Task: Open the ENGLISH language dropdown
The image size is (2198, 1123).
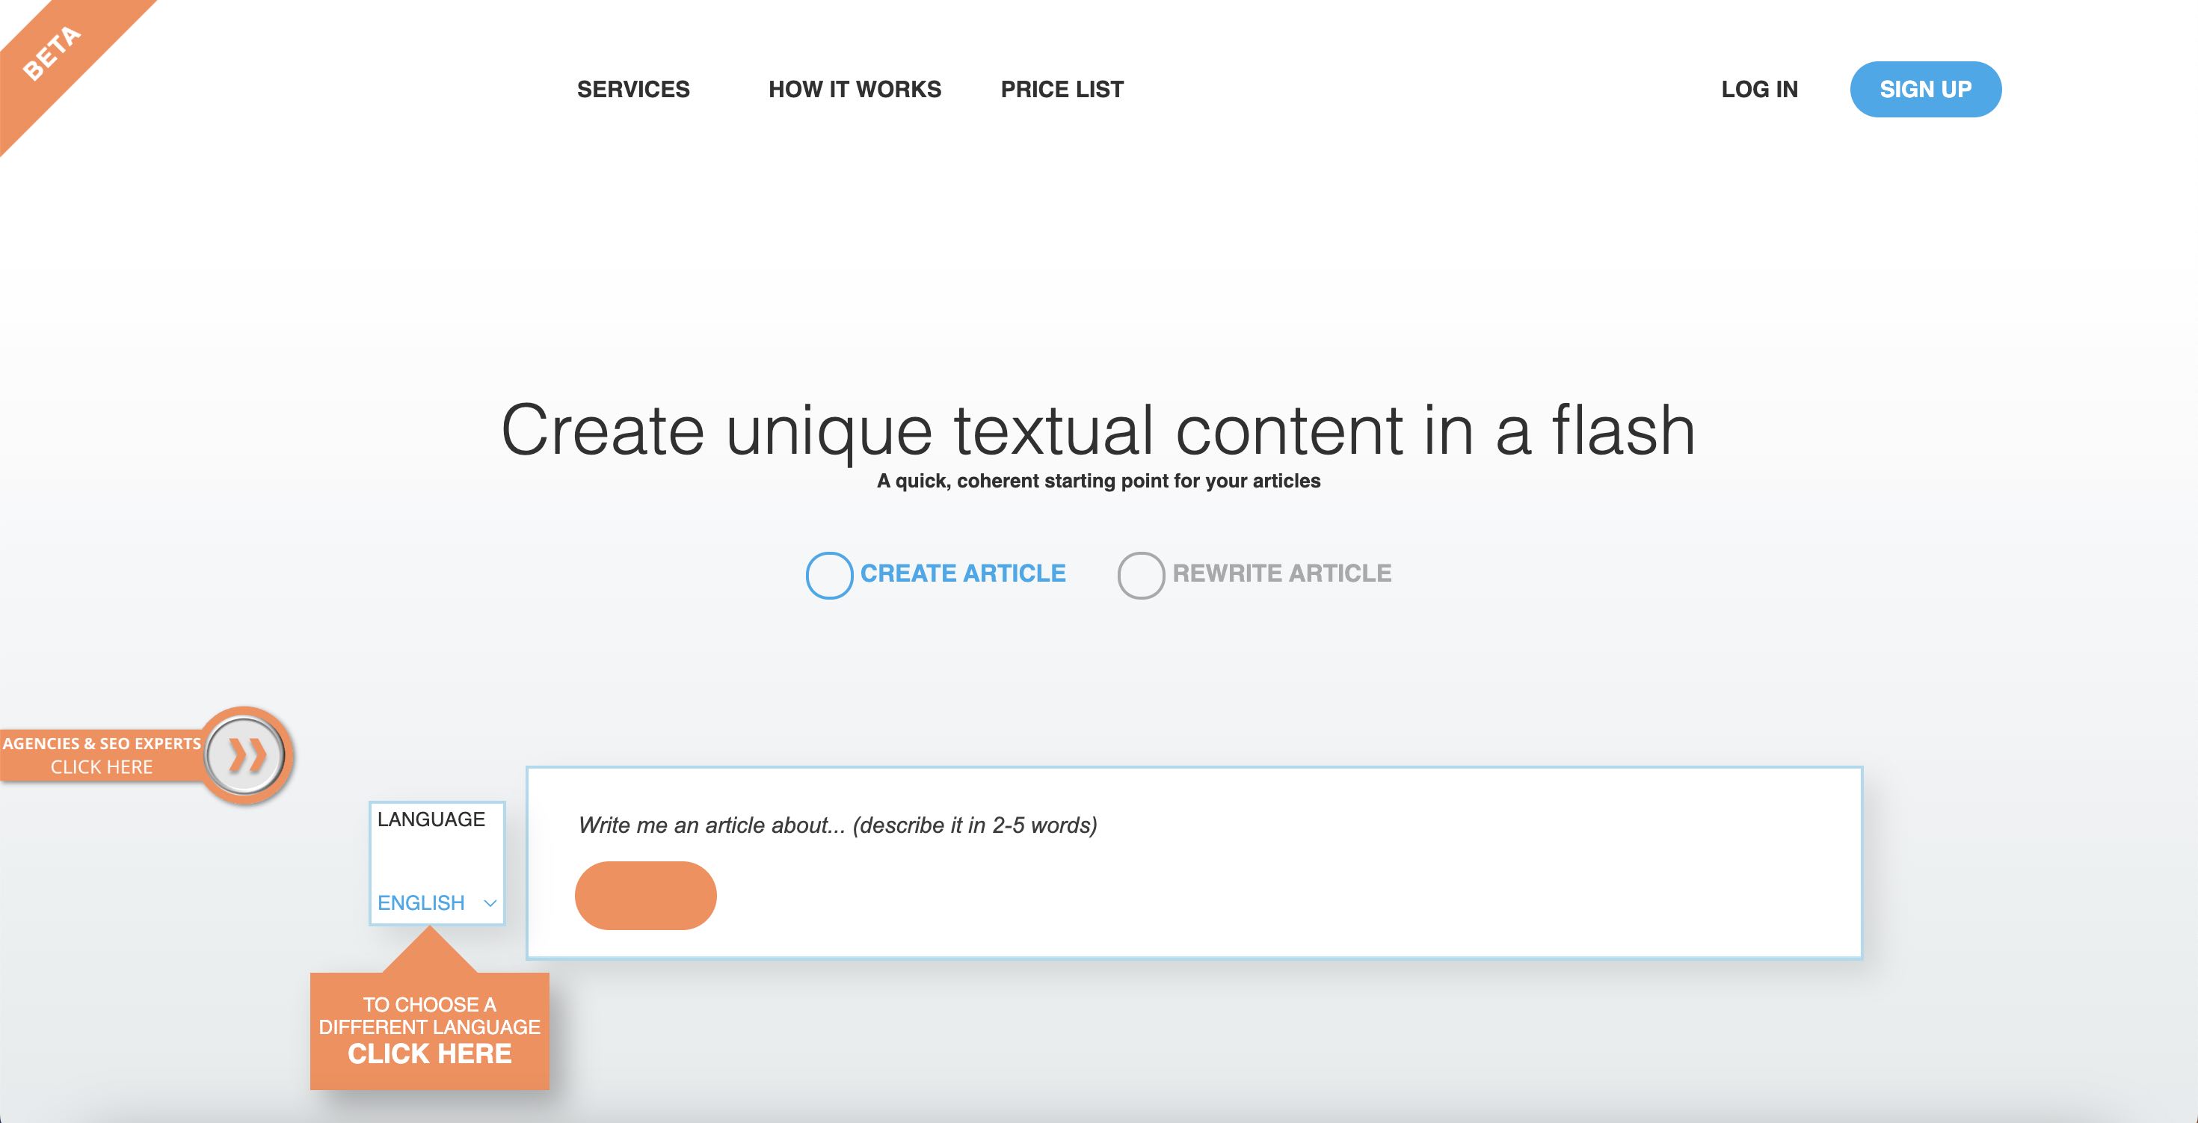Action: (x=422, y=903)
